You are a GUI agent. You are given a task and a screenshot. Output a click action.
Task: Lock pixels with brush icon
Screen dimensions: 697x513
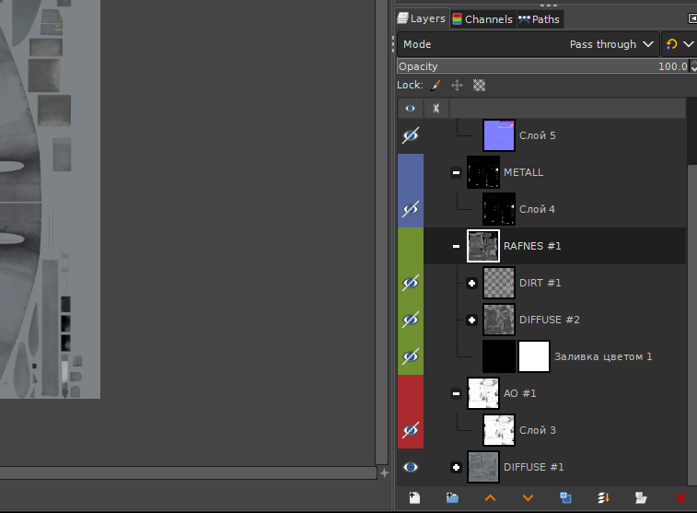(436, 85)
